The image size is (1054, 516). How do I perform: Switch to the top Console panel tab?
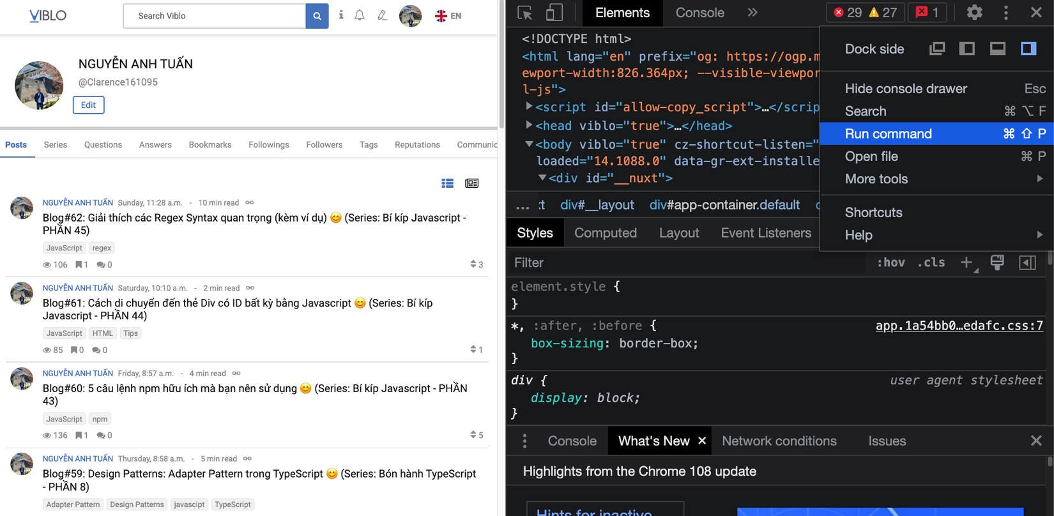pos(699,13)
